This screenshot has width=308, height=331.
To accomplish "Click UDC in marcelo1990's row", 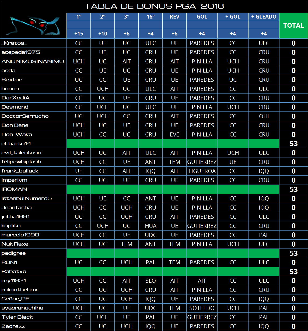I will pyautogui.click(x=150, y=235).
